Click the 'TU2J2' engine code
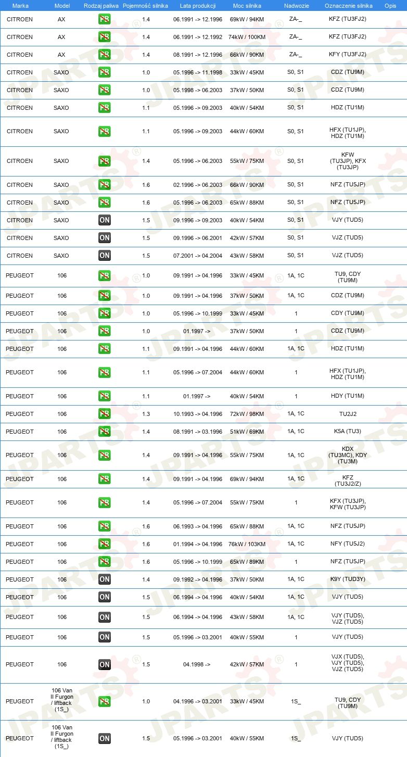This screenshot has height=757, width=407. click(348, 414)
